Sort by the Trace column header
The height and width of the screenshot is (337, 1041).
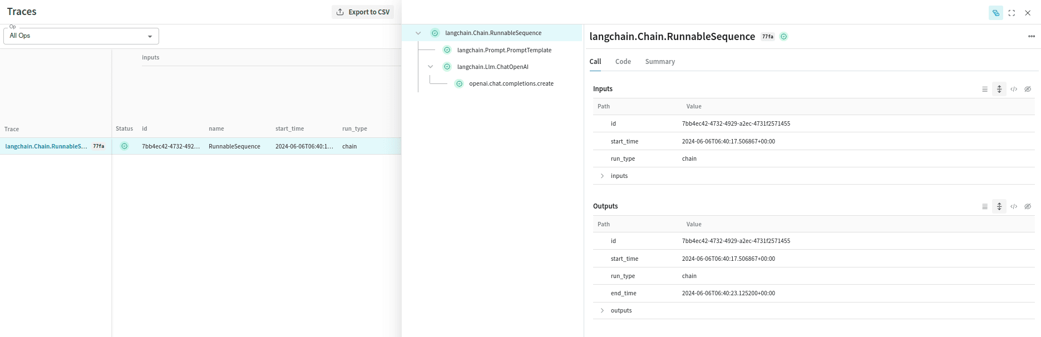click(12, 129)
